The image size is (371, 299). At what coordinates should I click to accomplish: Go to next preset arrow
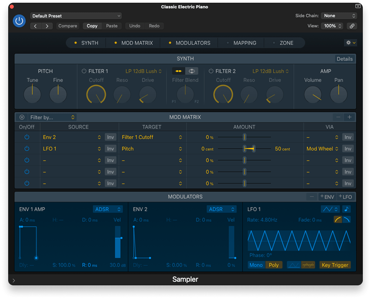click(x=47, y=26)
